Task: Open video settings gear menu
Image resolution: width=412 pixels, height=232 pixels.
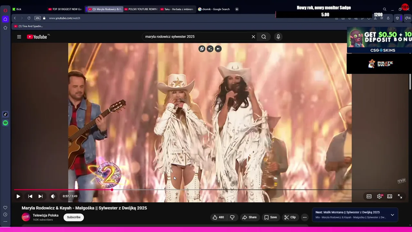Action: coord(379,196)
